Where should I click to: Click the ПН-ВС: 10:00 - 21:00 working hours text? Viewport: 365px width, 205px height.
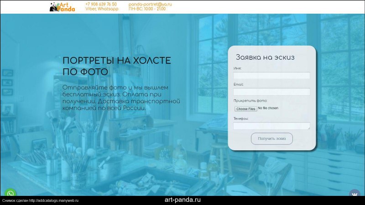(x=147, y=9)
